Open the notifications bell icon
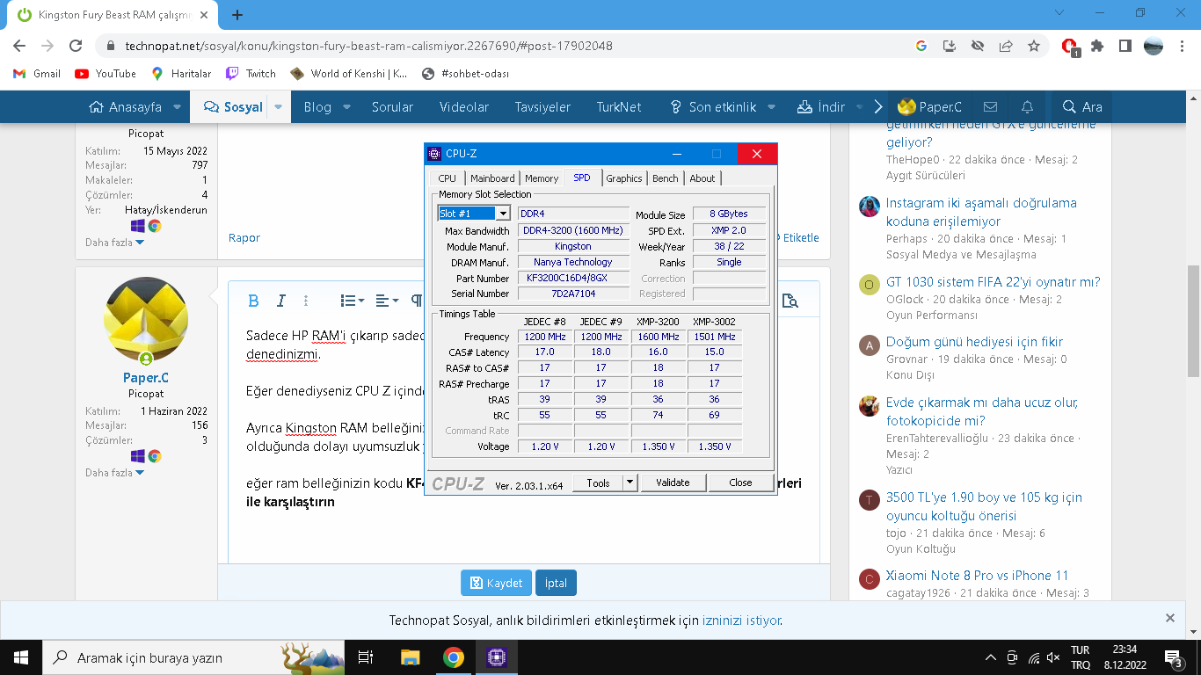Viewport: 1201px width, 675px height. [x=1027, y=107]
